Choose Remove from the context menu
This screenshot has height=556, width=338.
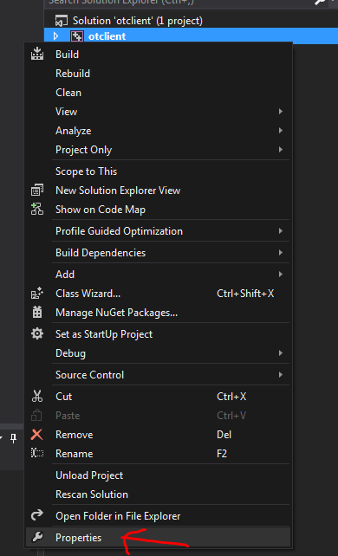coord(159,435)
